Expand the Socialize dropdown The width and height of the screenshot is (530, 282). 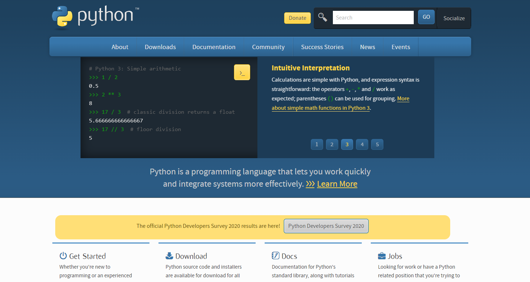click(x=454, y=18)
